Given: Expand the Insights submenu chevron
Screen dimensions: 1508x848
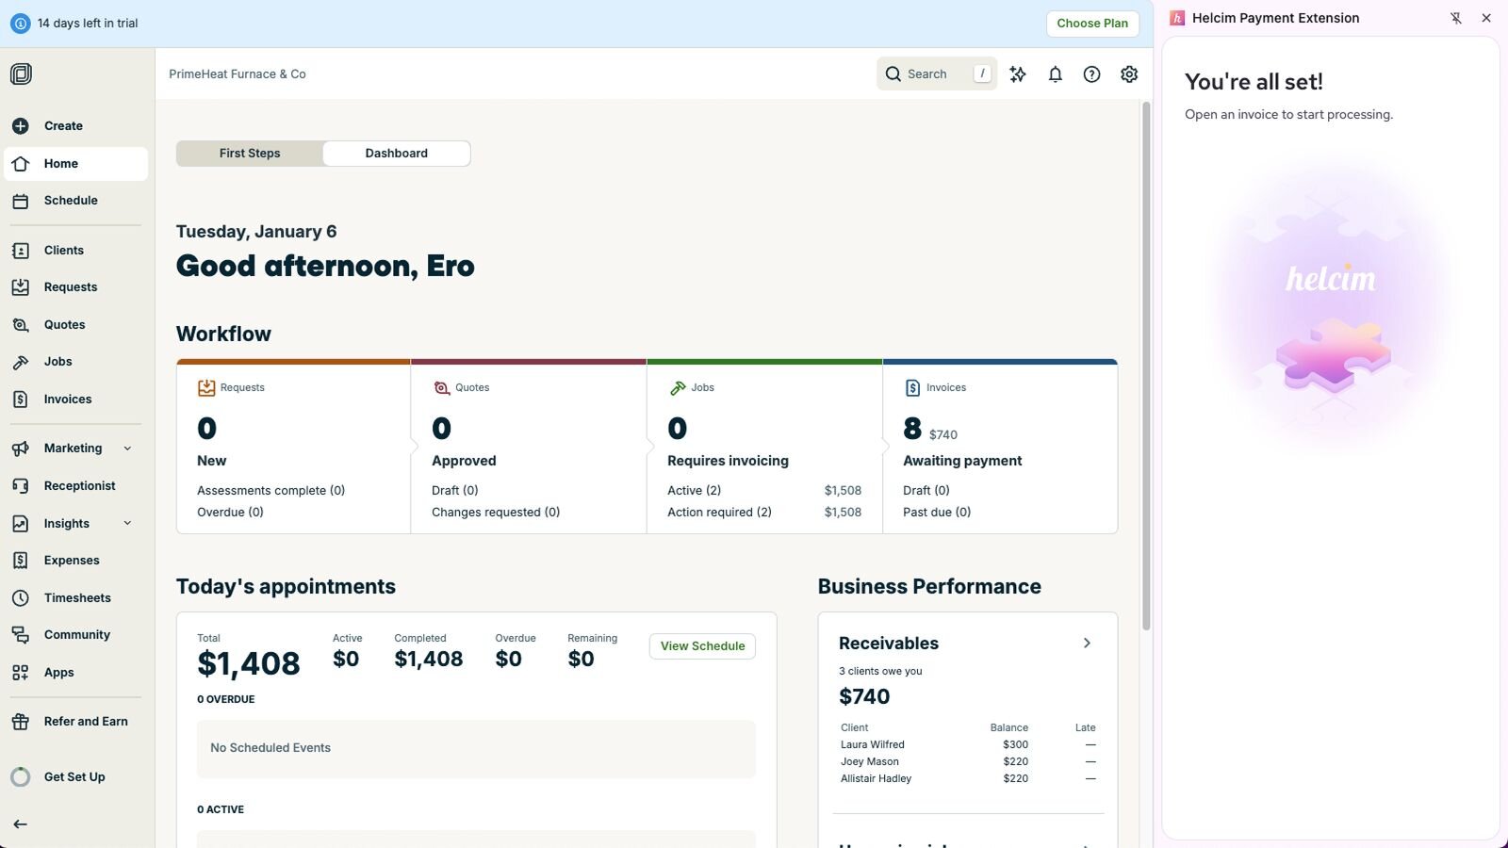Looking at the screenshot, I should tap(127, 524).
